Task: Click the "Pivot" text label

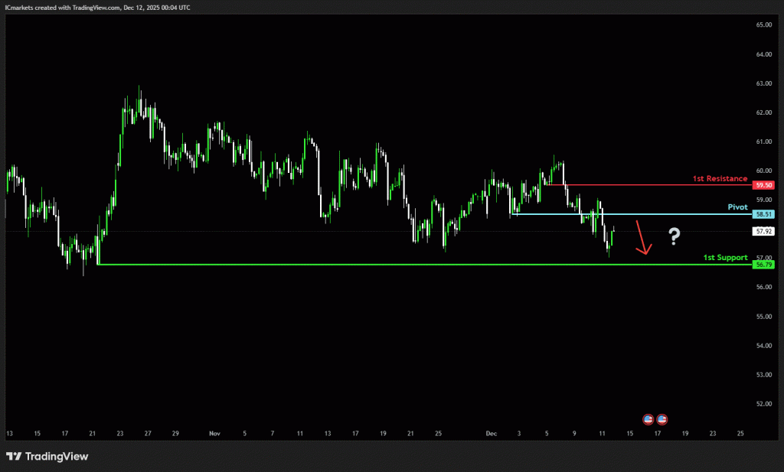Action: tap(737, 207)
